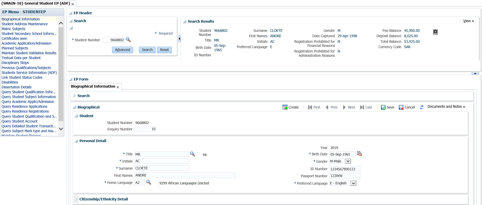Expand the EP Form Search section
This screenshot has width=482, height=205.
tap(75, 96)
